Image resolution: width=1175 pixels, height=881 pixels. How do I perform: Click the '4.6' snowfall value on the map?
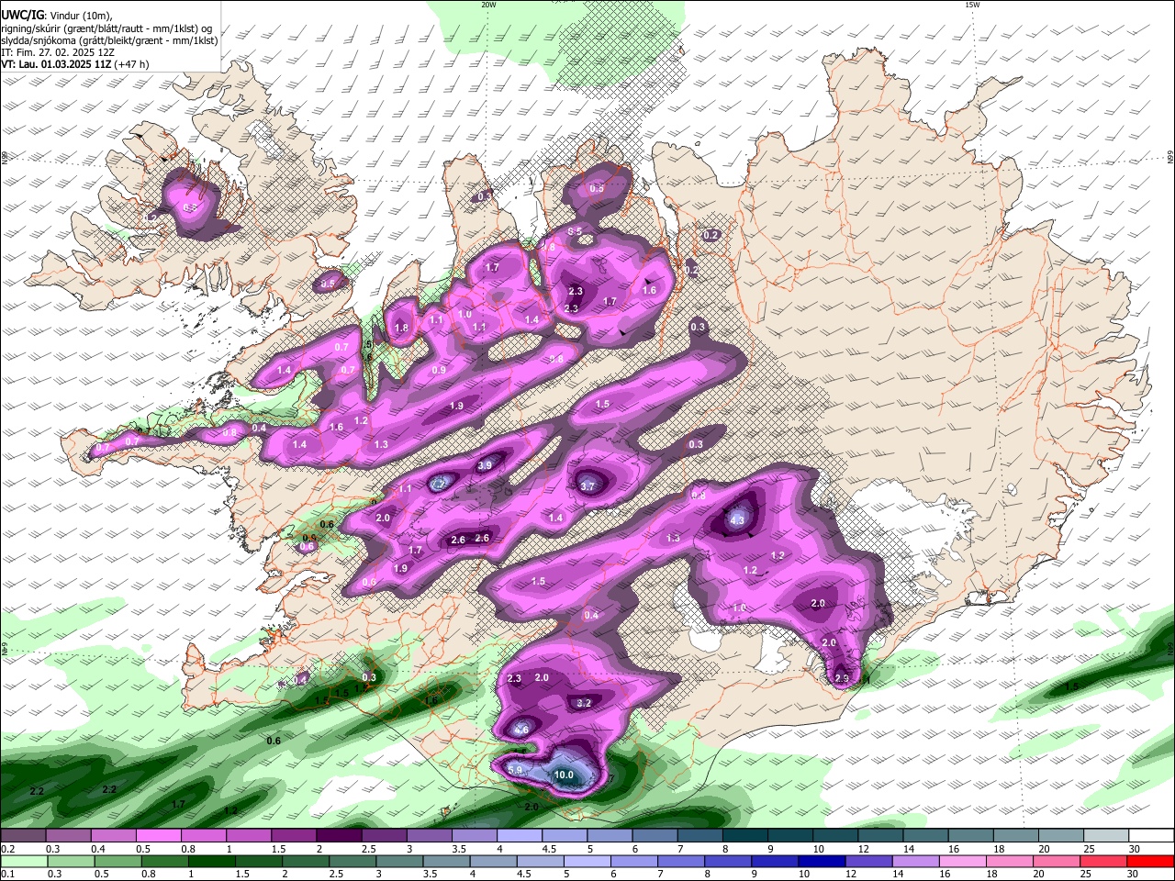pyautogui.click(x=520, y=730)
